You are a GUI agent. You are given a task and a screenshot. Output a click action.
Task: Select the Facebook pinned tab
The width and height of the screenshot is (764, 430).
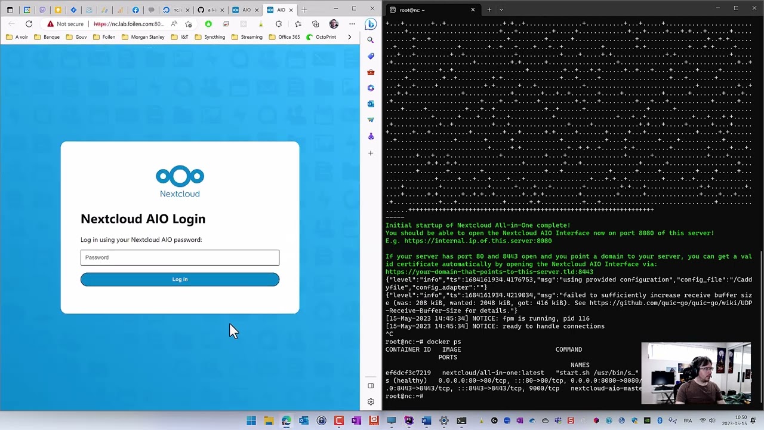[x=135, y=10]
